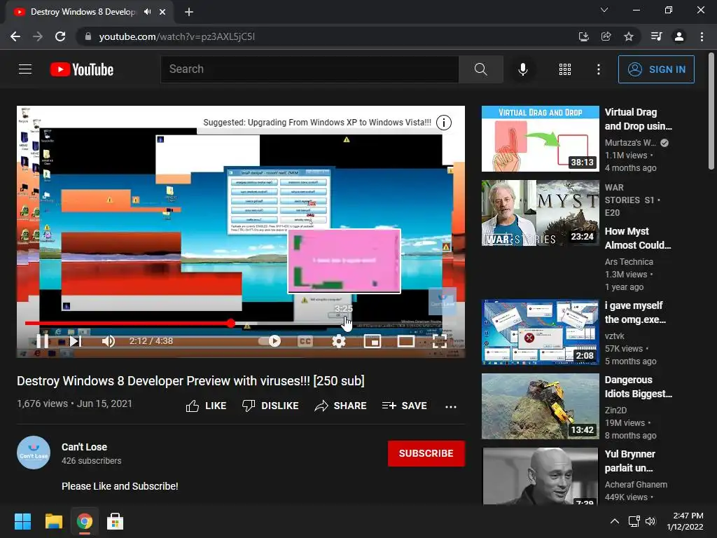Close the Destroy Windows 8 tab
Screen dimensions: 717x538
162,12
